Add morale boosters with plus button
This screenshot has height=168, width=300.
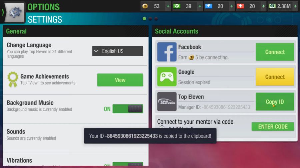click(232, 6)
